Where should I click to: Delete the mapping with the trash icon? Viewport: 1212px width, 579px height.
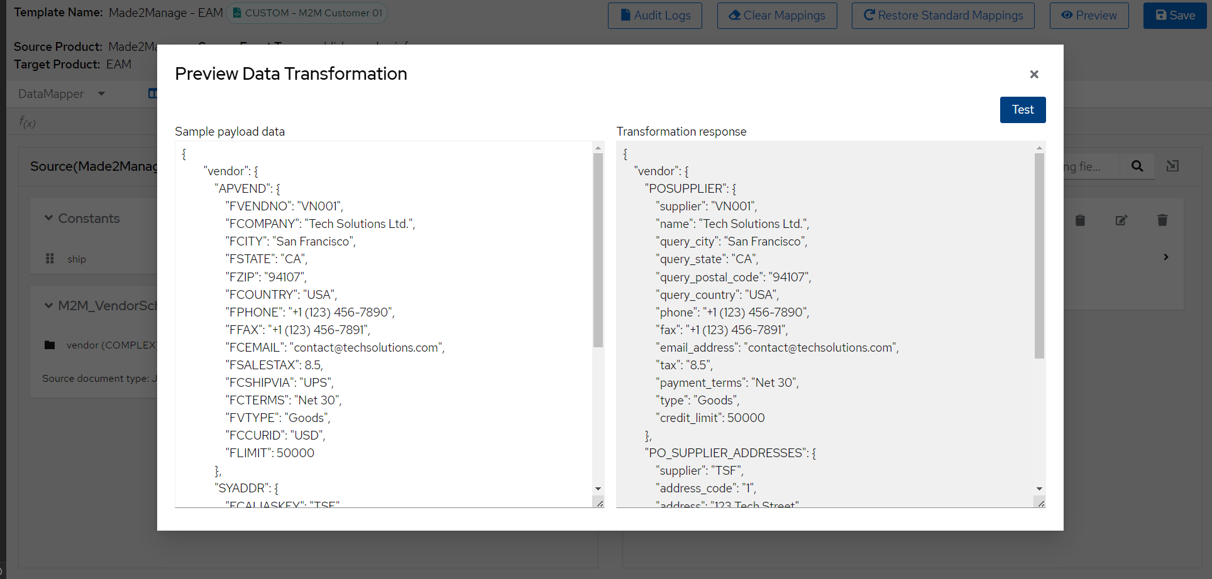[1162, 220]
